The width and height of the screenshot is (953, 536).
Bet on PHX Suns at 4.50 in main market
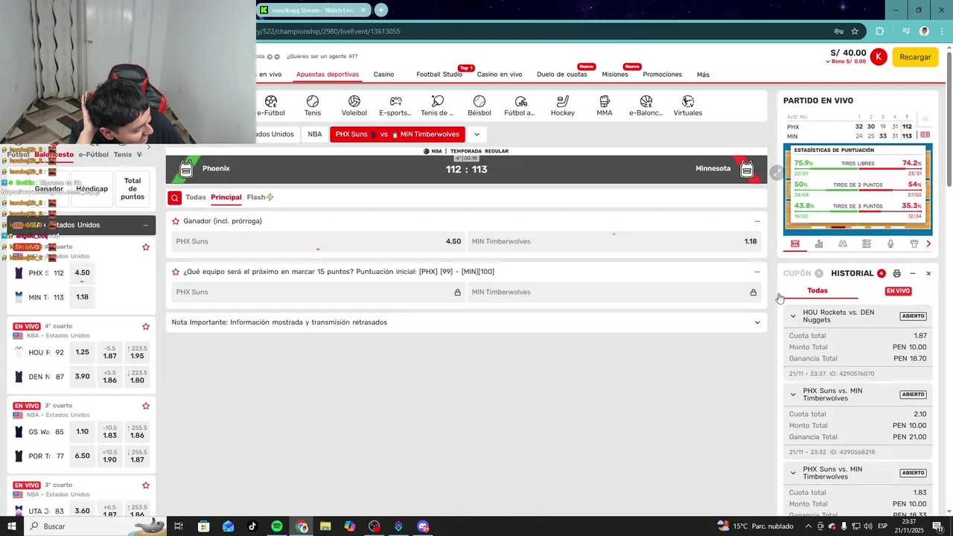pyautogui.click(x=318, y=241)
